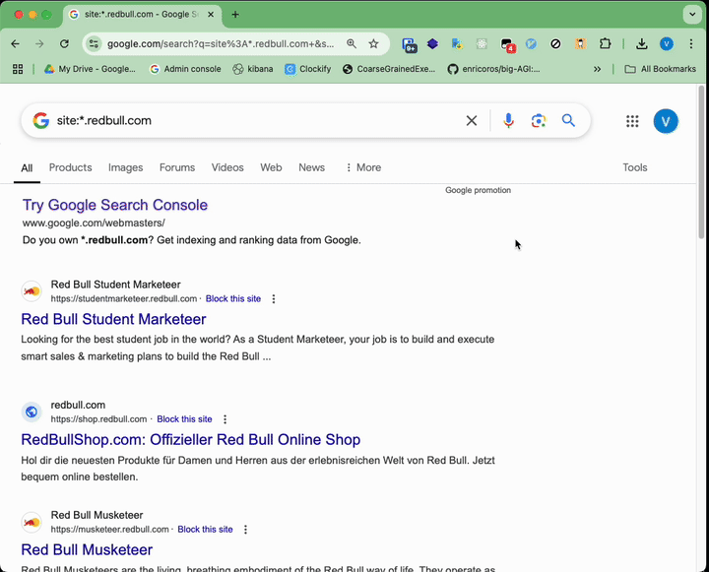Open All Bookmarks folder
This screenshot has width=709, height=572.
coord(660,69)
